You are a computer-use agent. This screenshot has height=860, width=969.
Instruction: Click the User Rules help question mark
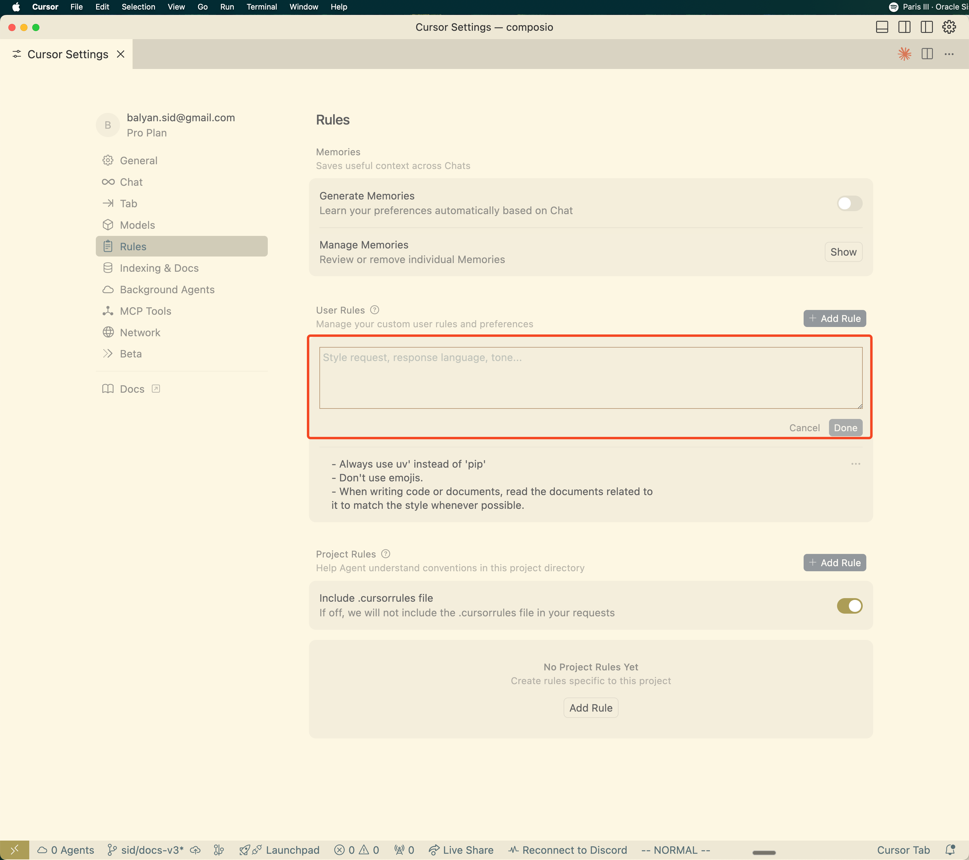click(x=374, y=310)
